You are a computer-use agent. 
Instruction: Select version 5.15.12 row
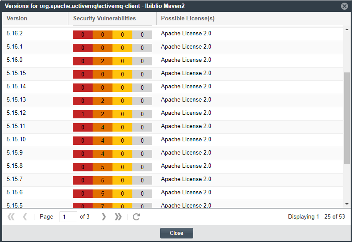click(172, 113)
